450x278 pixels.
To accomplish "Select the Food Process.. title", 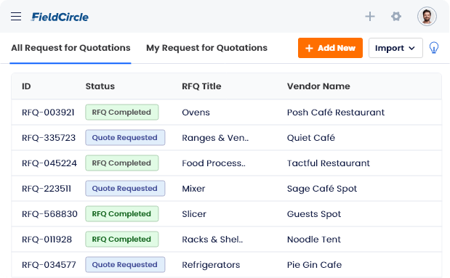I will (214, 163).
